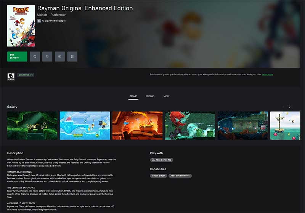The image size is (305, 213).
Task: Click THE DEFINITIVE EXPERIENCE heading
Action: 21,188
